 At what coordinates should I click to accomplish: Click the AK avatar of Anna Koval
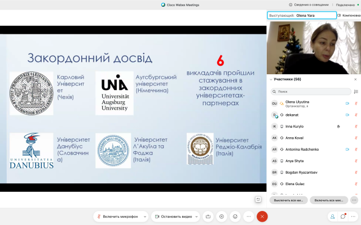click(x=275, y=138)
